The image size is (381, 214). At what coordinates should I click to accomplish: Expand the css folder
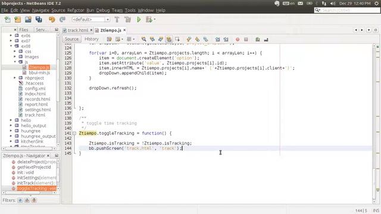(x=14, y=52)
